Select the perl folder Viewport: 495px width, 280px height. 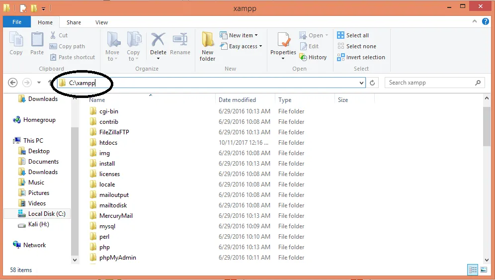tap(99, 236)
